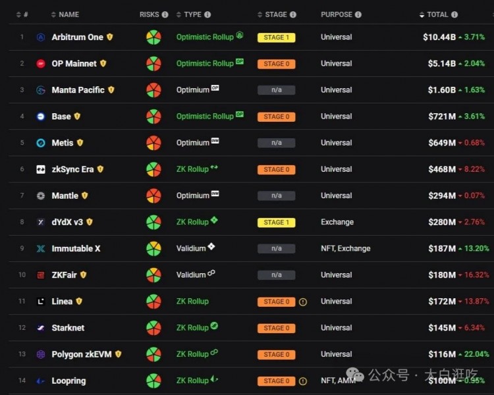494x395 pixels.
Task: Click the info icon beside RISKS header
Action: 165,14
